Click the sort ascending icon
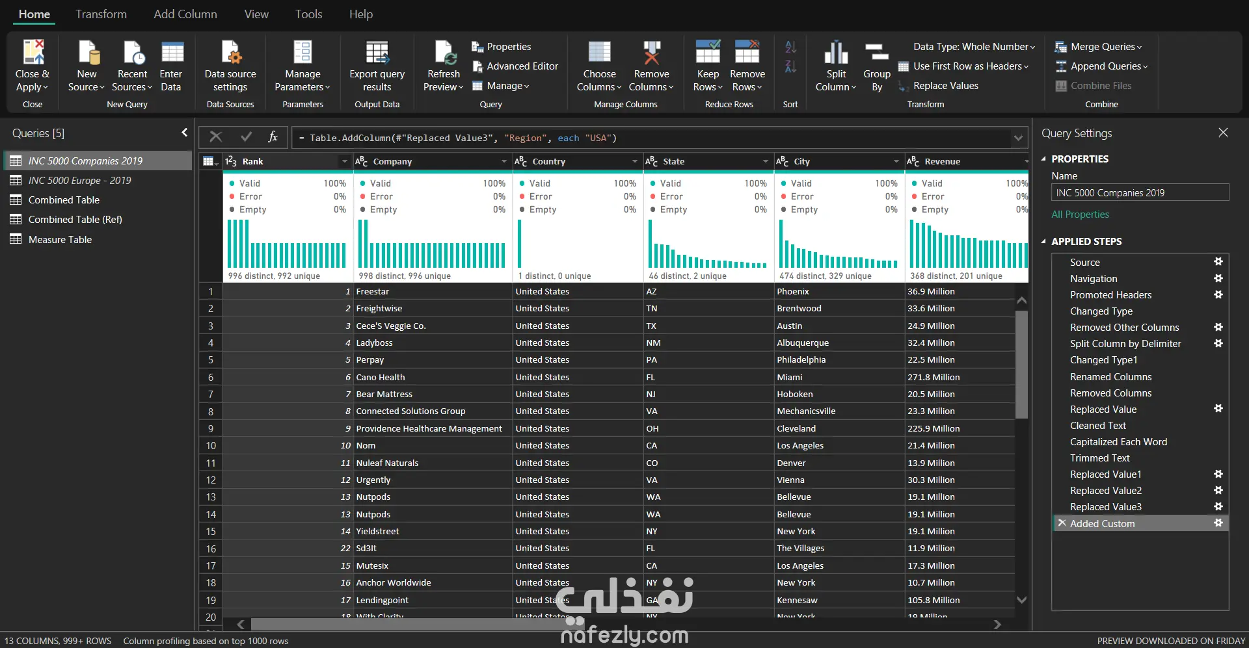1249x648 pixels. [x=790, y=47]
